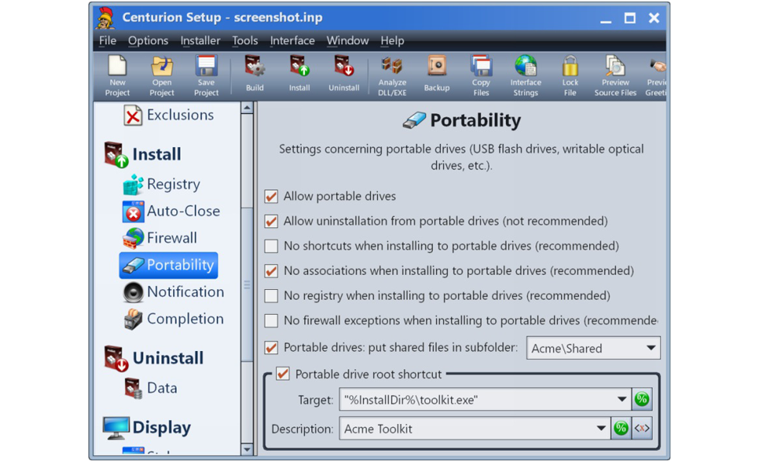The image size is (776, 465).
Task: Open the Description field dropdown arrow
Action: click(601, 429)
